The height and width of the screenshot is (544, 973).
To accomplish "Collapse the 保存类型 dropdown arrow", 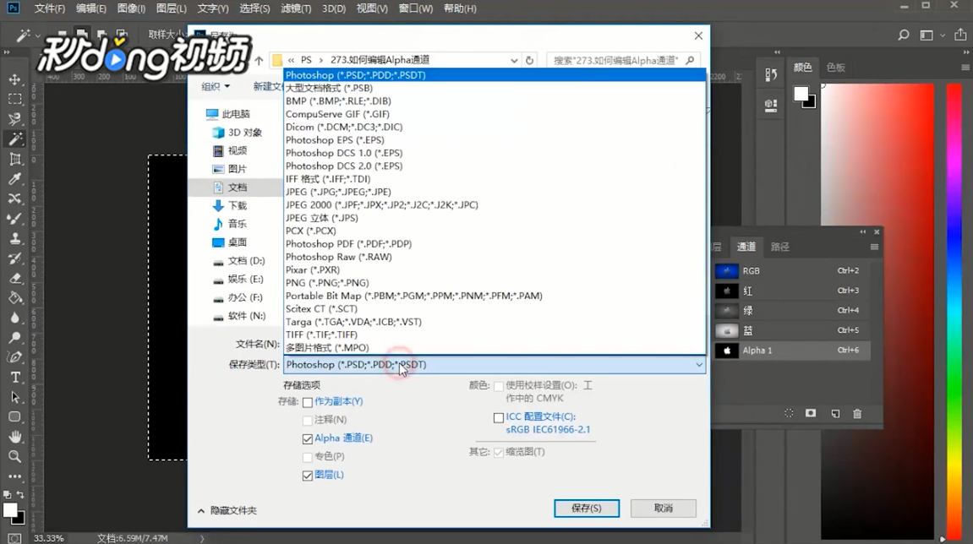I will coord(699,365).
